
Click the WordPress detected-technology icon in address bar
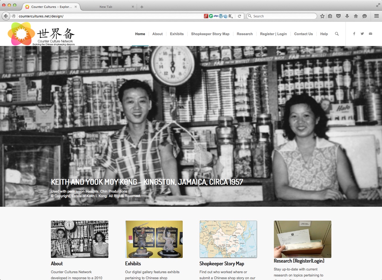pyautogui.click(x=221, y=16)
